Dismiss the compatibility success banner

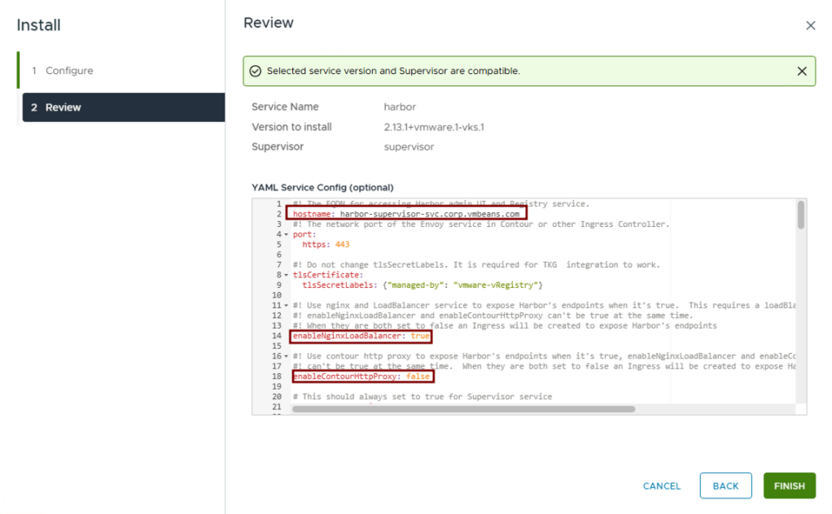pyautogui.click(x=802, y=71)
